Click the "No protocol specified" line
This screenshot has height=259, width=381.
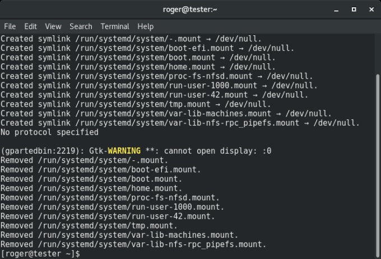[49, 132]
